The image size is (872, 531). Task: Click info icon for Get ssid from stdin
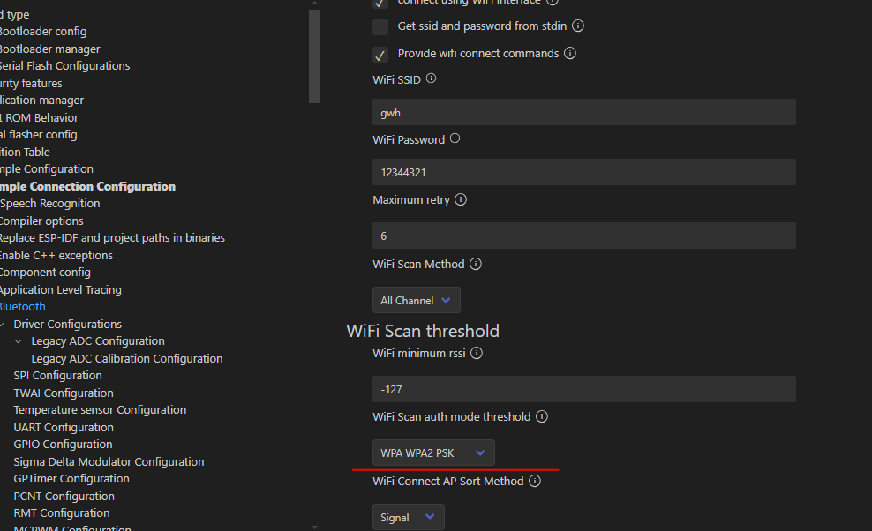[x=577, y=26]
